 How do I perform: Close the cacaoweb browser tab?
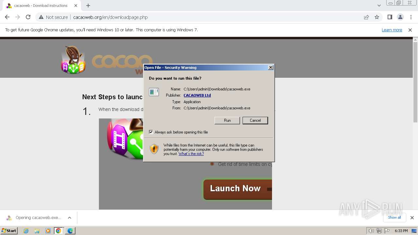point(76,6)
